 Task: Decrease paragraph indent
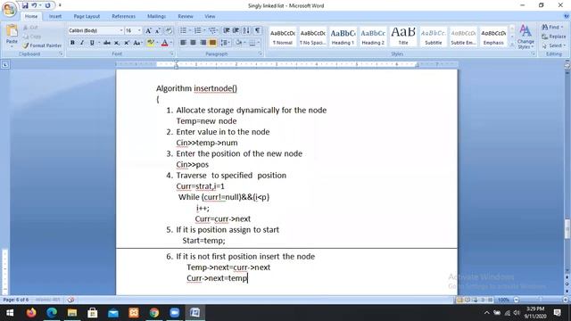226,30
